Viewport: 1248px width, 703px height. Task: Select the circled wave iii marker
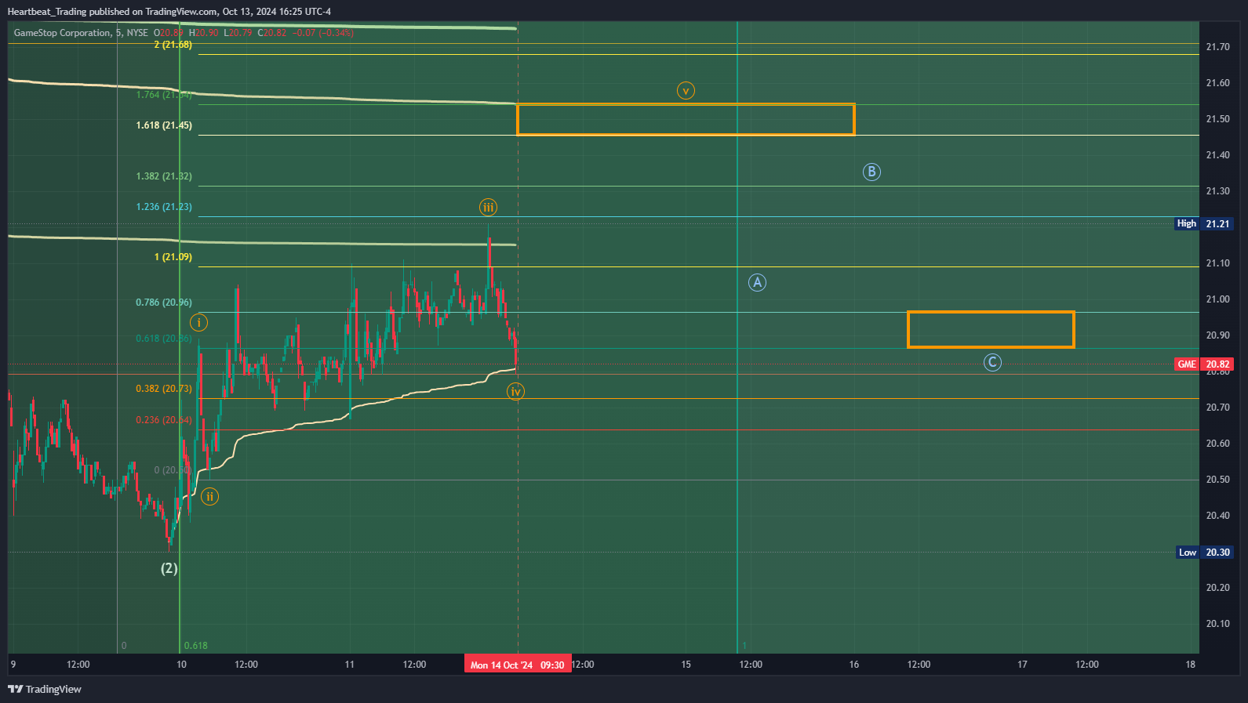tap(488, 207)
